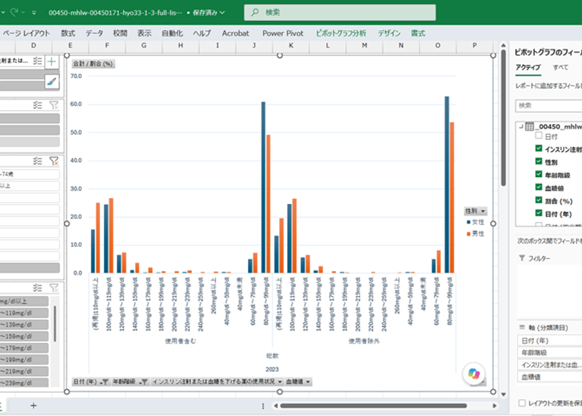
Task: Clear filter on the blood glucose slicer
Action: tap(54, 288)
